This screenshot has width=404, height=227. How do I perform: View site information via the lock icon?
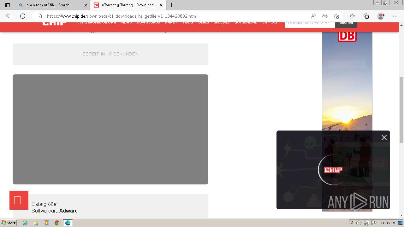point(40,16)
